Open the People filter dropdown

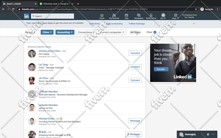[30, 32]
